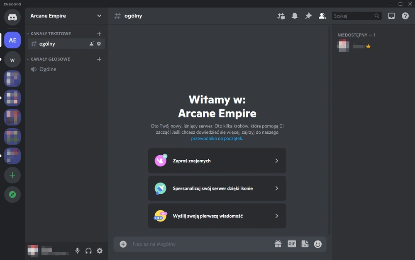Open the server with letter W icon
This screenshot has width=415, height=260.
12,60
